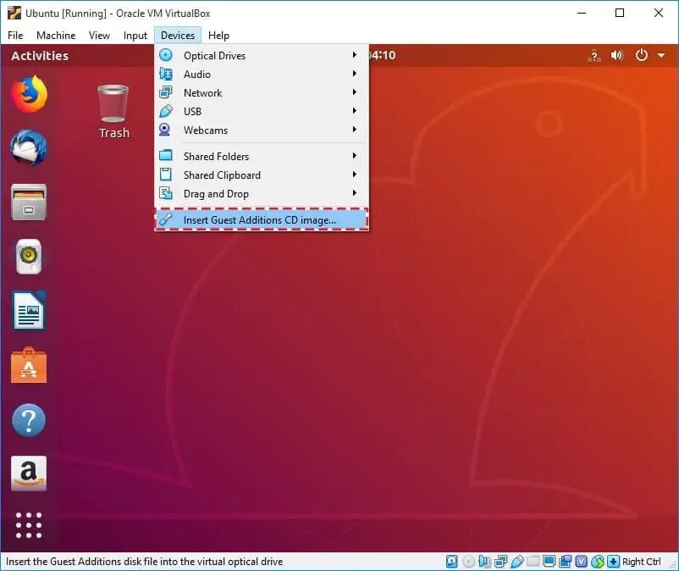Image resolution: width=679 pixels, height=571 pixels.
Task: Click the CPU virtualization 'V' status icon
Action: (x=582, y=562)
